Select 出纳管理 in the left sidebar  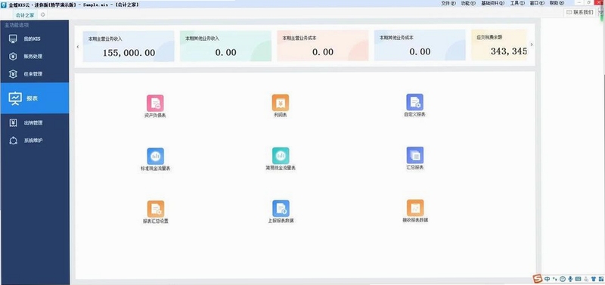(35, 123)
